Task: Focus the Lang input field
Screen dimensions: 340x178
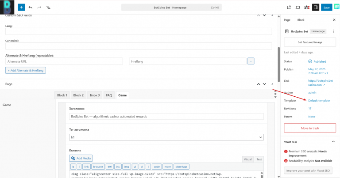Action: [x=139, y=31]
